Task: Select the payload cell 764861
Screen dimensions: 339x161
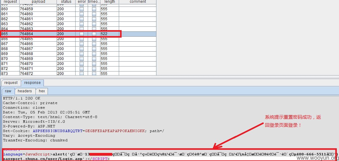Action: pyautogui.click(x=38, y=19)
